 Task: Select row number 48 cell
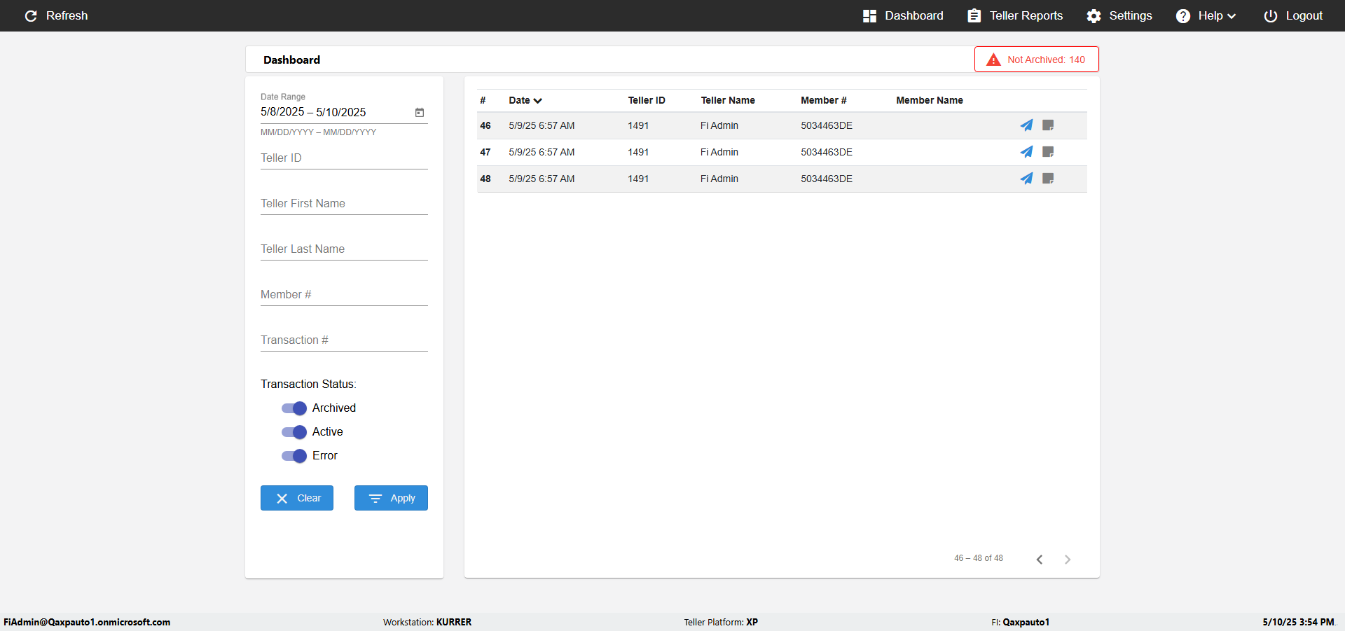pos(485,179)
